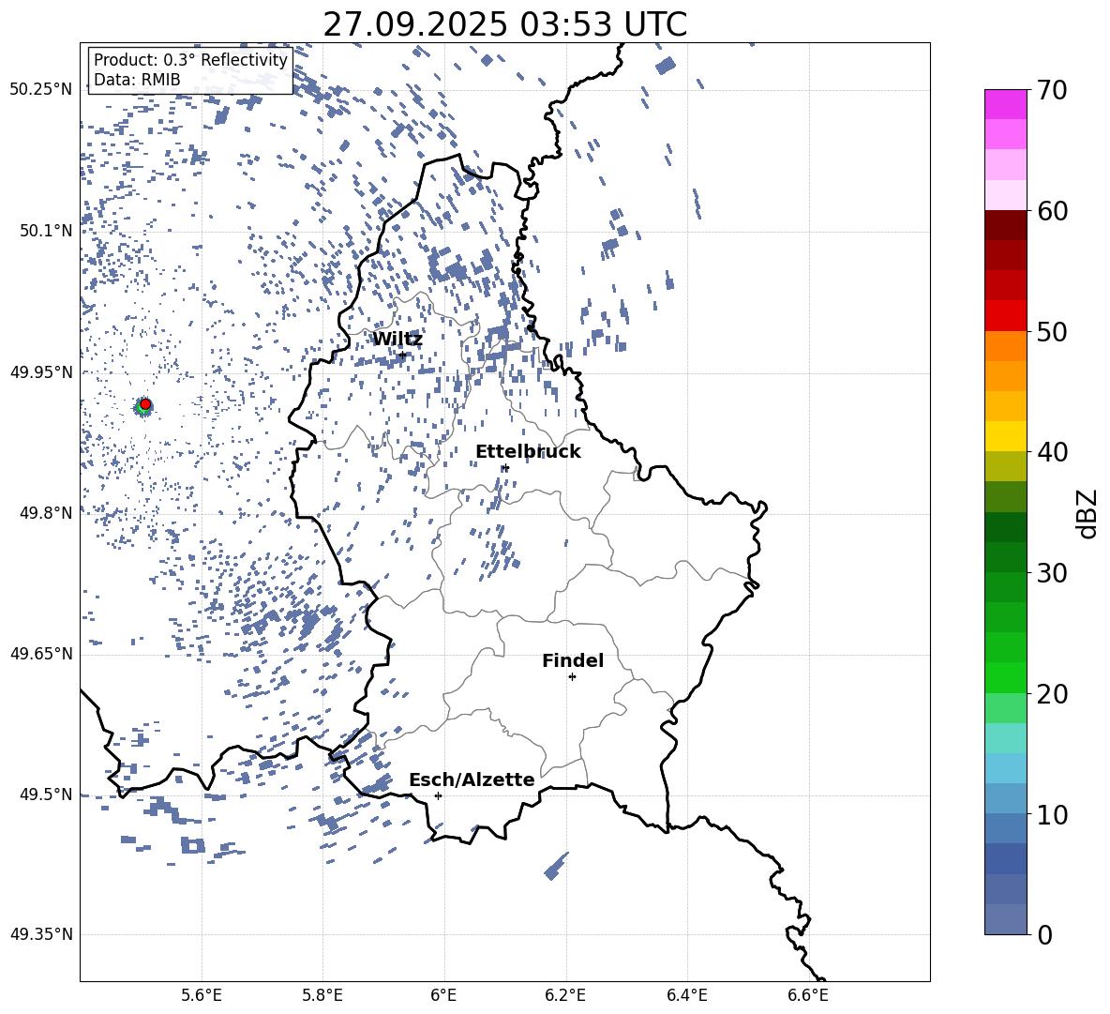1110x1014 pixels.
Task: Click the 6°E longitude label
Action: click(443, 995)
